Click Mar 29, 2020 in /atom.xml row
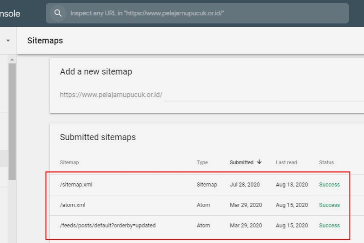This screenshot has width=364, height=243. pyautogui.click(x=246, y=205)
